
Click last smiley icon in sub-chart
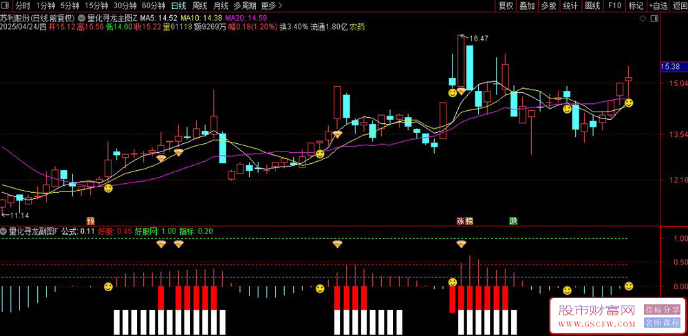point(628,286)
